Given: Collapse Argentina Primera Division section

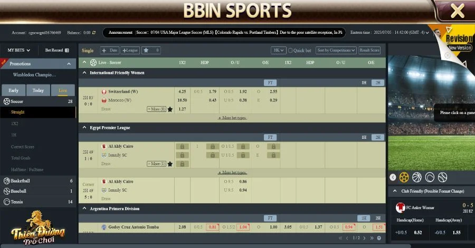Looking at the screenshot, I should [84, 208].
